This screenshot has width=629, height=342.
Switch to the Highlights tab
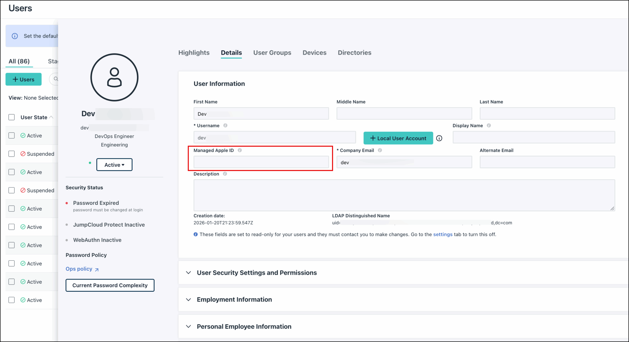(194, 52)
